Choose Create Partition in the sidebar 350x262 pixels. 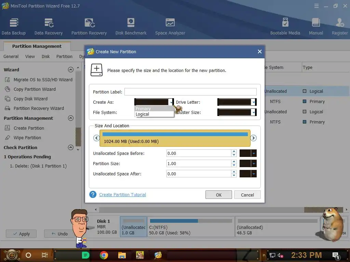[x=24, y=128]
